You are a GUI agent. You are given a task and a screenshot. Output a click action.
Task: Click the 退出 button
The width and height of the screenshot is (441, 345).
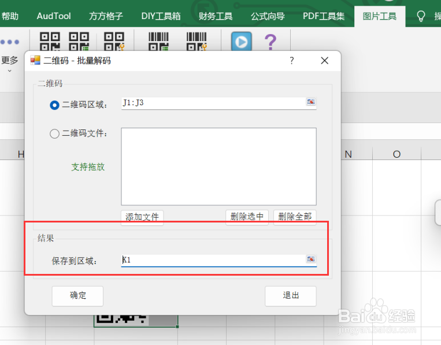click(x=291, y=295)
